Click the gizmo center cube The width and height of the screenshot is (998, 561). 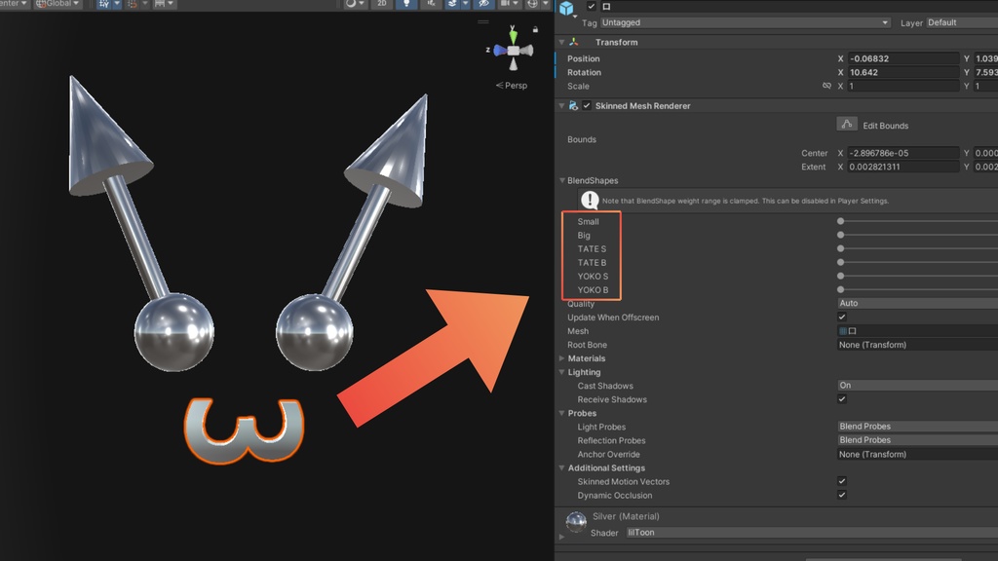(513, 51)
